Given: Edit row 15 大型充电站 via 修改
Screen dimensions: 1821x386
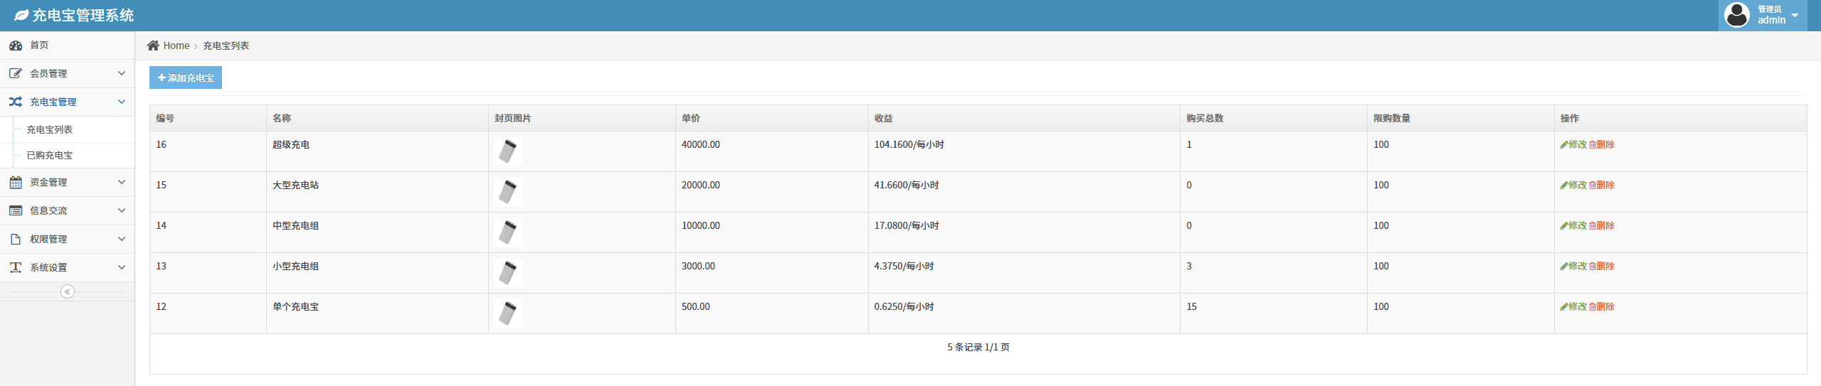Looking at the screenshot, I should click(x=1573, y=185).
